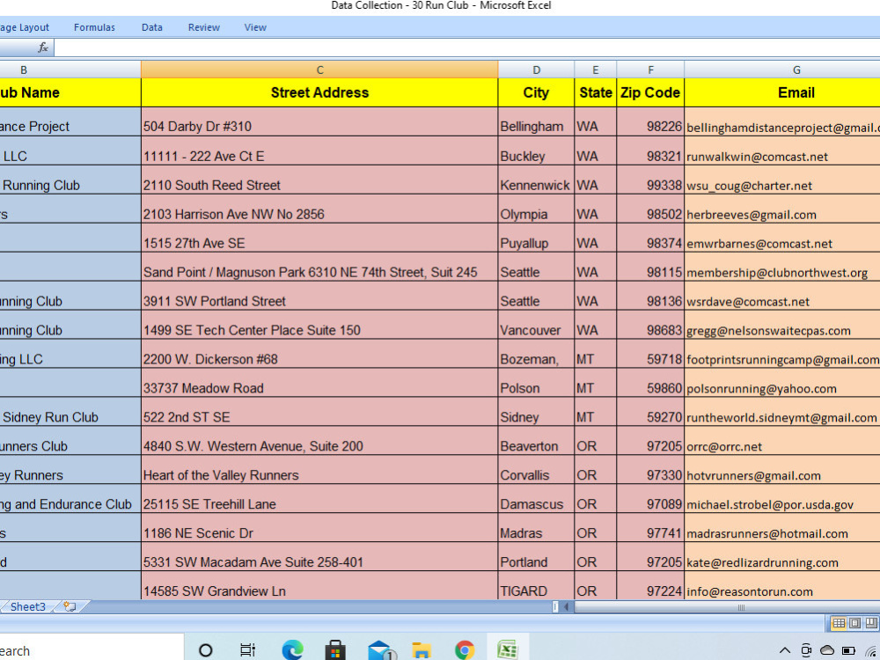The width and height of the screenshot is (880, 660).
Task: Open the Page Layout ribbon tab
Action: point(25,27)
